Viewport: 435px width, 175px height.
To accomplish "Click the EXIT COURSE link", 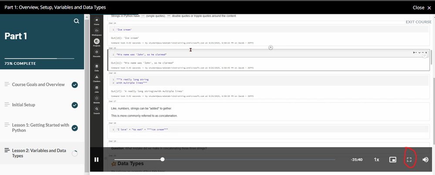I will coord(418,22).
